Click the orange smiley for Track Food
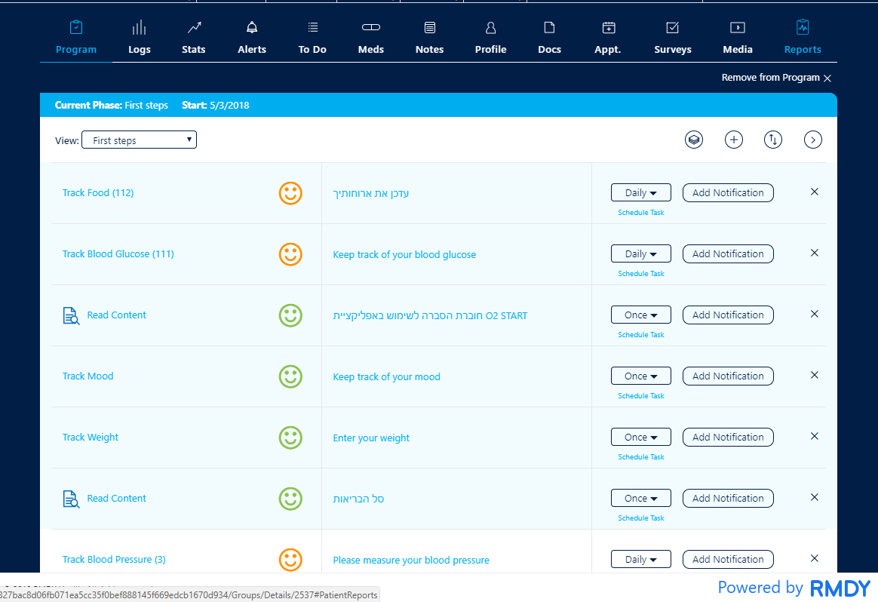878x602 pixels. coord(290,193)
